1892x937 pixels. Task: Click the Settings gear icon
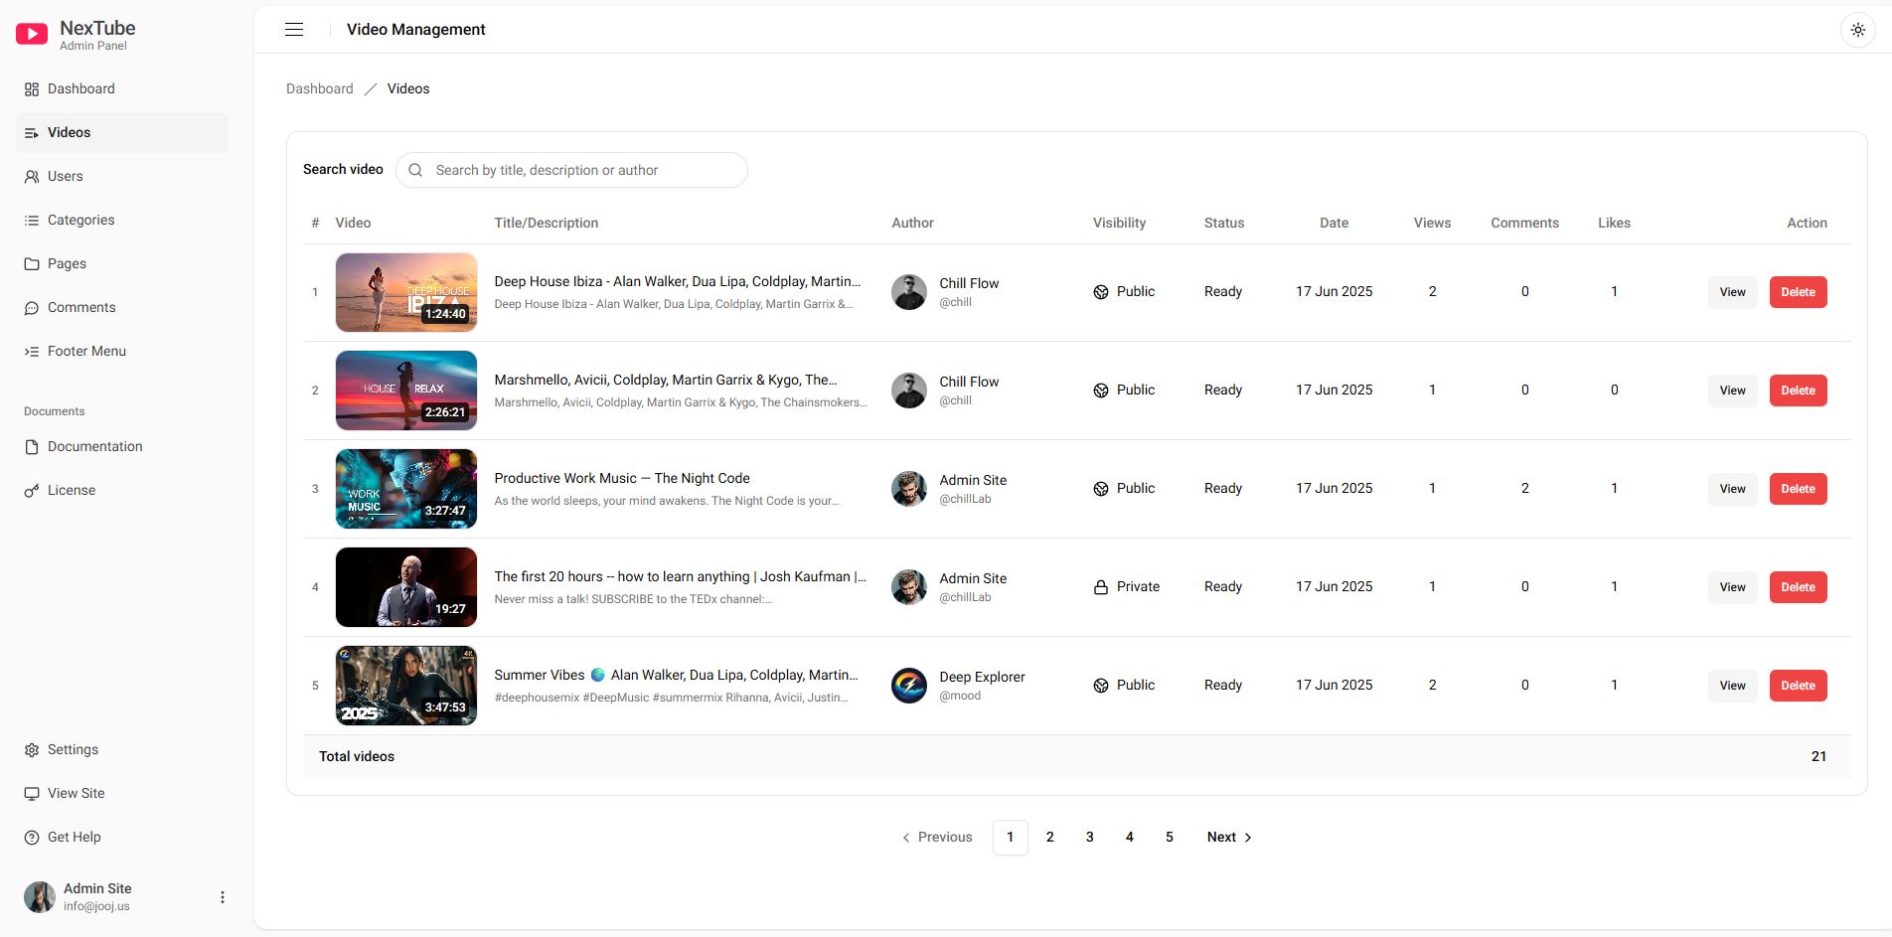[32, 750]
